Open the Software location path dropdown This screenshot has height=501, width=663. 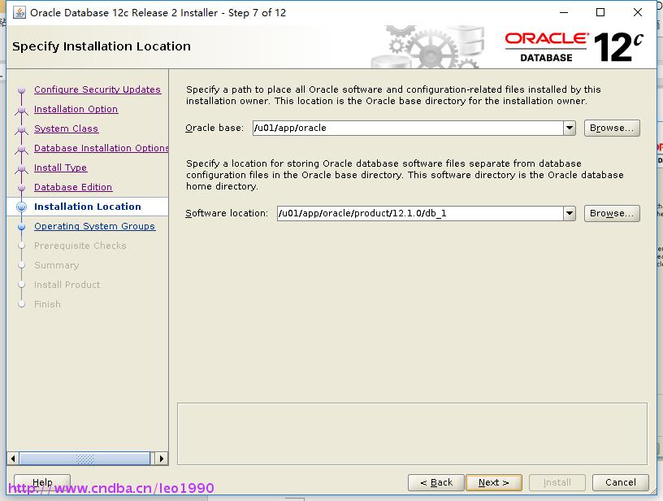(x=570, y=213)
